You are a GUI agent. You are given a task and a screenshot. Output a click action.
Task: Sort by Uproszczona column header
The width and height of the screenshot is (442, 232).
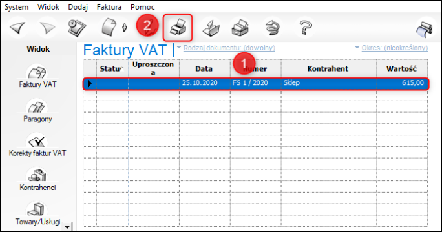tap(153, 68)
